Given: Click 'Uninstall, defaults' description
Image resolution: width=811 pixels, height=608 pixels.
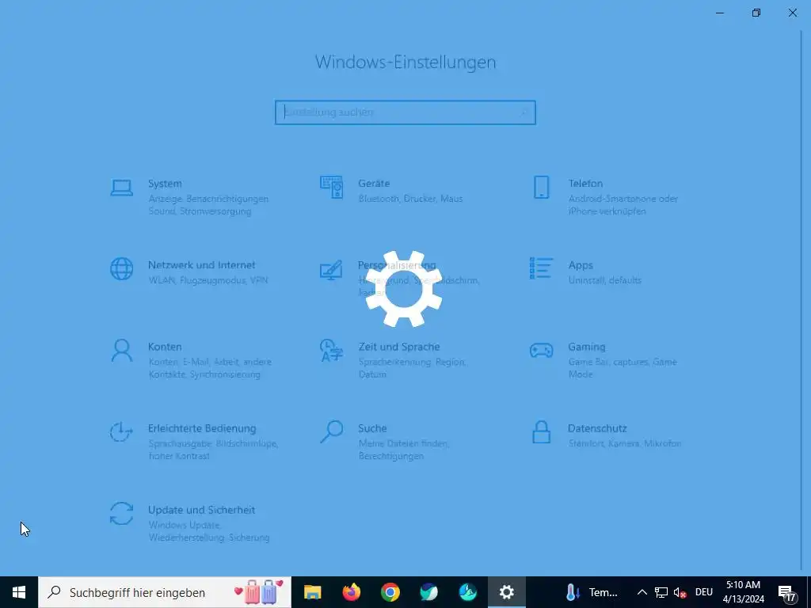Looking at the screenshot, I should point(604,280).
